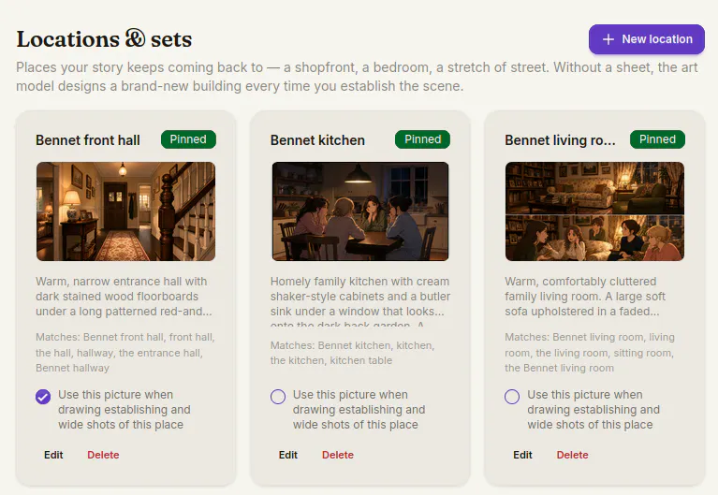
Task: Open the Bennet kitchen thumbnail image
Action: coord(360,211)
